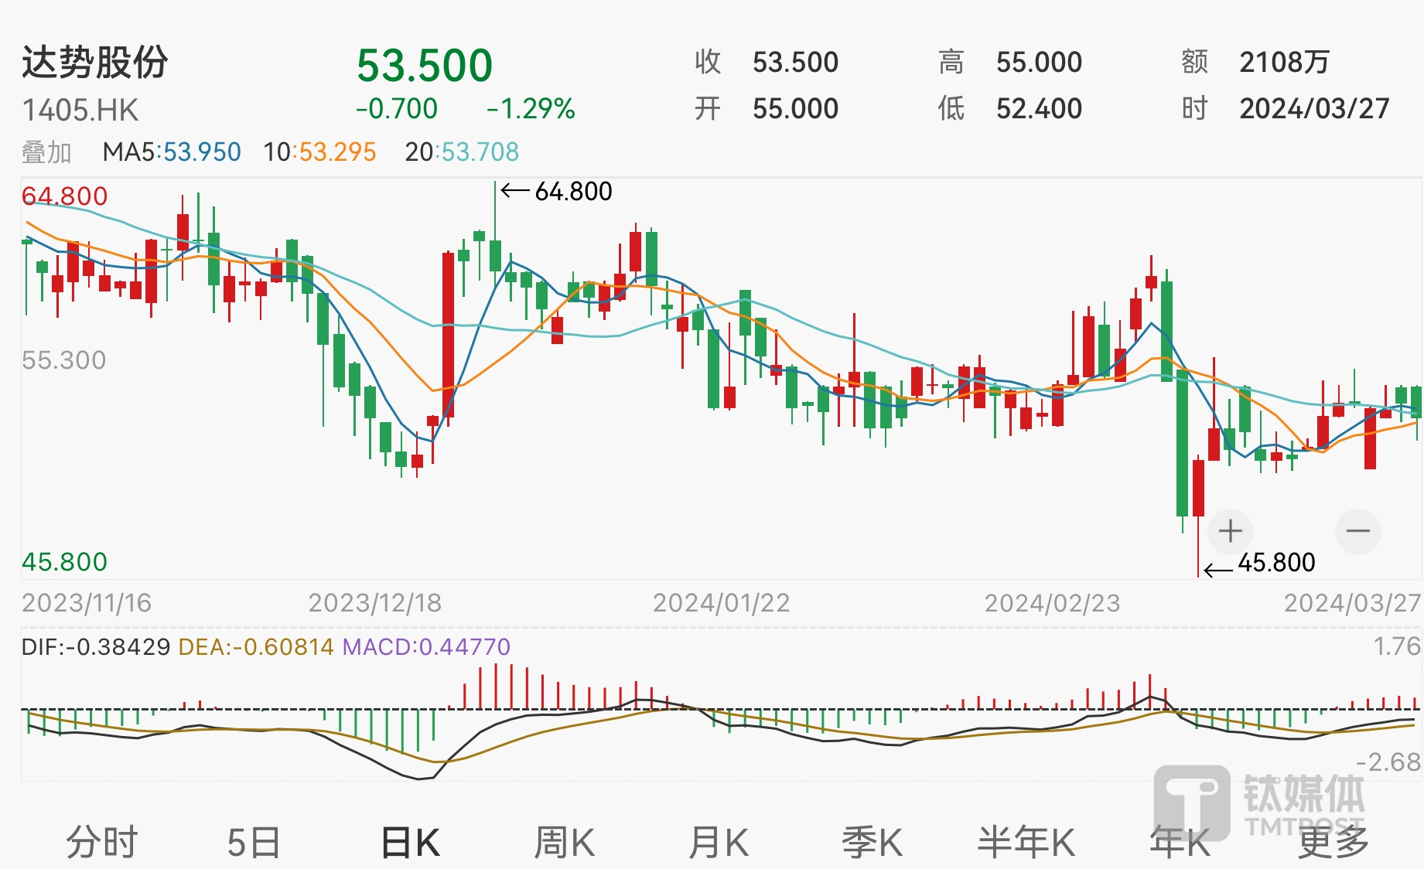Click high price value next to 高
The height and width of the screenshot is (869, 1424).
1039,62
